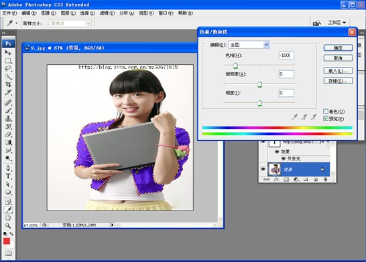
Task: Open the document status bar arrow menu
Action: (112, 225)
